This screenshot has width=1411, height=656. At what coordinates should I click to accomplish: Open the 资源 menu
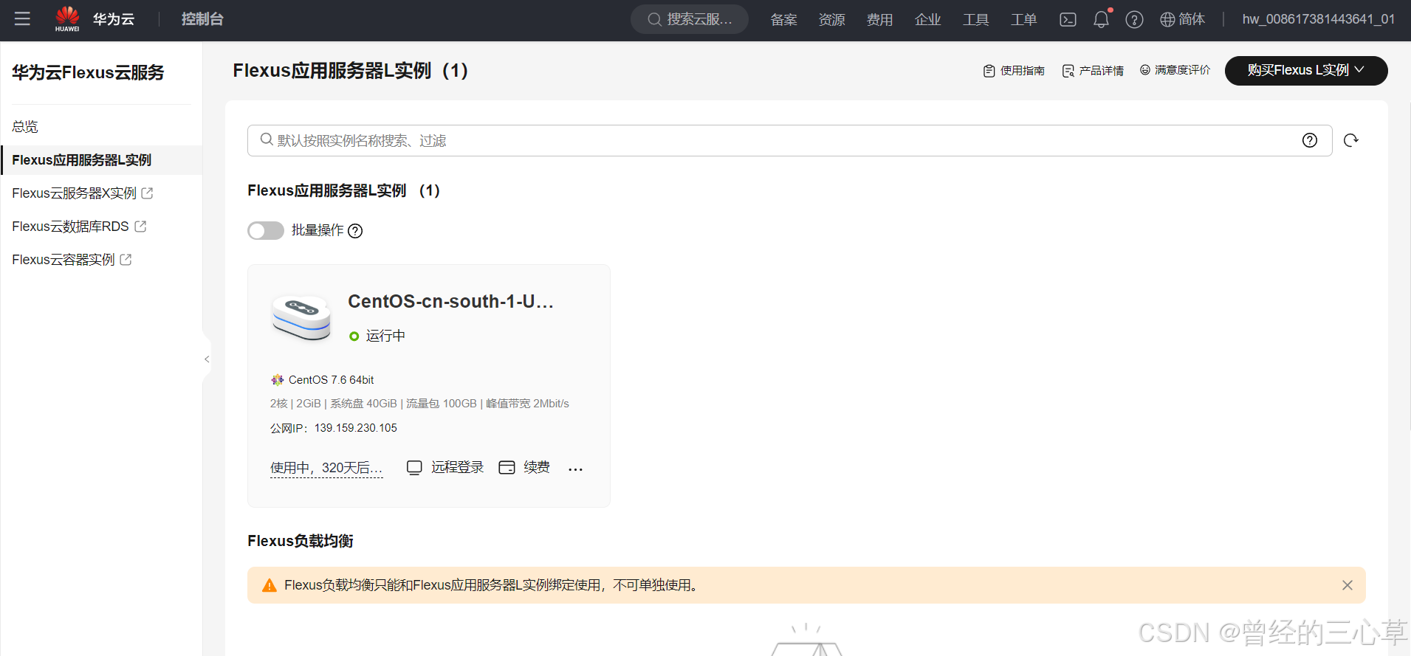[x=831, y=20]
